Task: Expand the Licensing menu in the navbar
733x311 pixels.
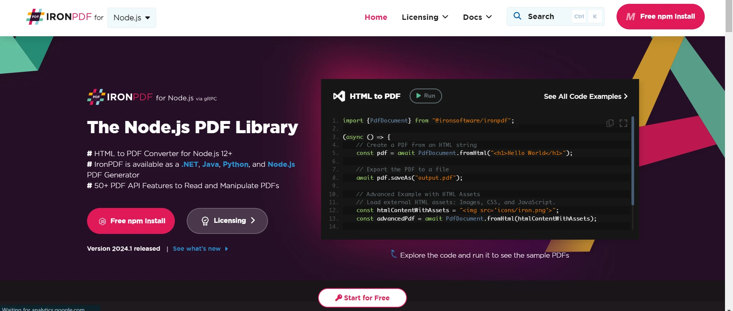Action: [x=425, y=17]
